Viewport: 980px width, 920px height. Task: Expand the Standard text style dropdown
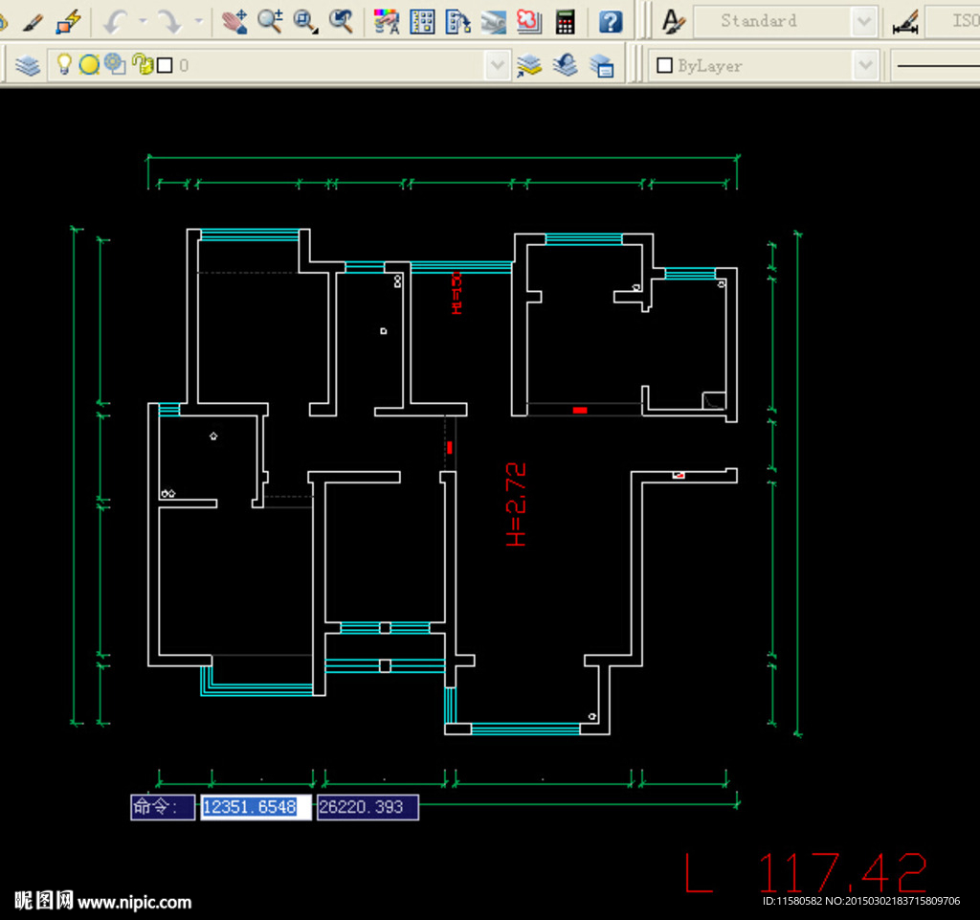tap(864, 22)
